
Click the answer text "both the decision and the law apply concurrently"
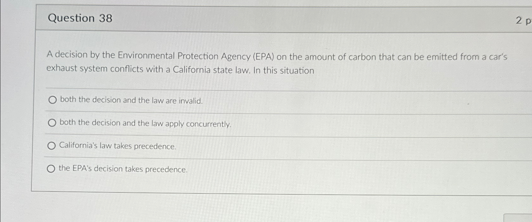coord(144,124)
